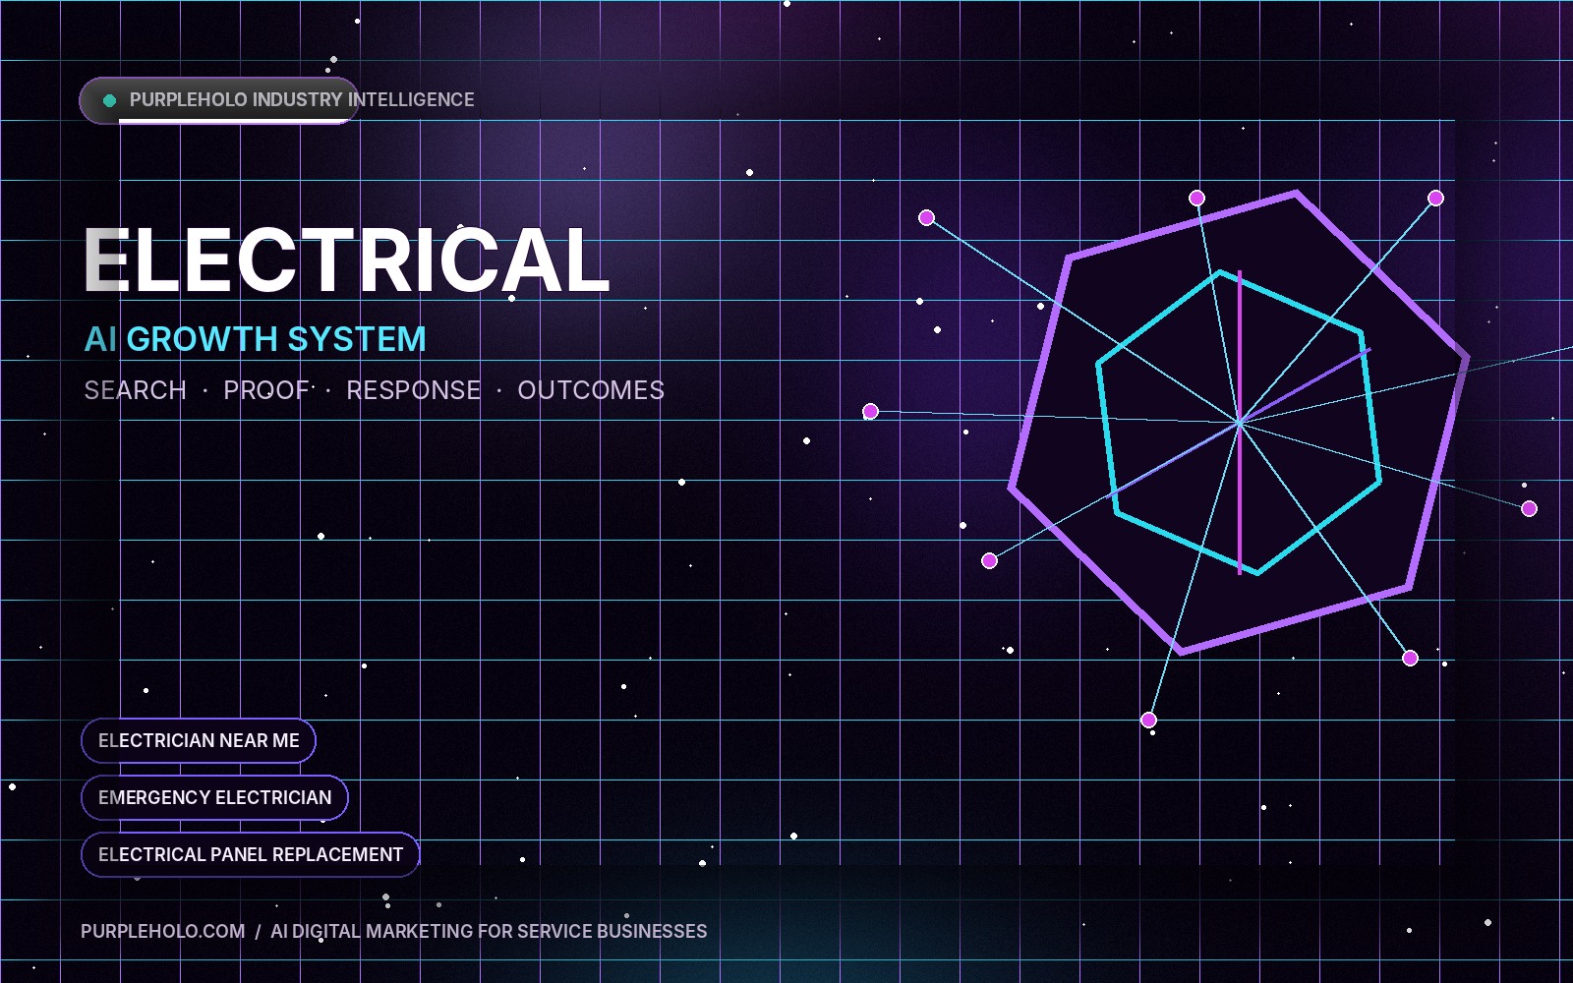Select the 'Electrician Near Me' pill
The height and width of the screenshot is (983, 1573).
[x=199, y=741]
